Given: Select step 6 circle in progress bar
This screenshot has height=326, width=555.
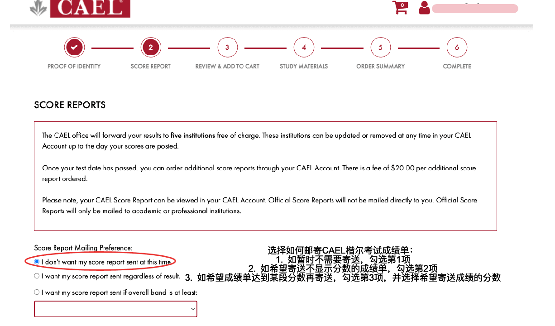Looking at the screenshot, I should [457, 47].
